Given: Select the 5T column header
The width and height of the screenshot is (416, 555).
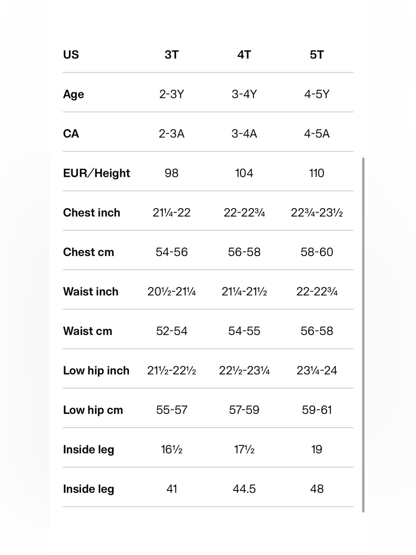Looking at the screenshot, I should pyautogui.click(x=317, y=55).
